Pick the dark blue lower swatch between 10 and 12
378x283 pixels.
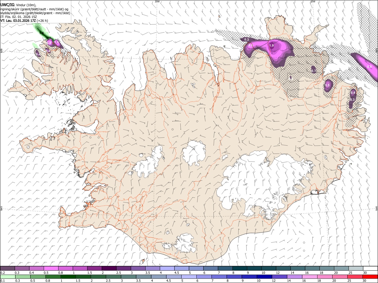click(x=265, y=277)
